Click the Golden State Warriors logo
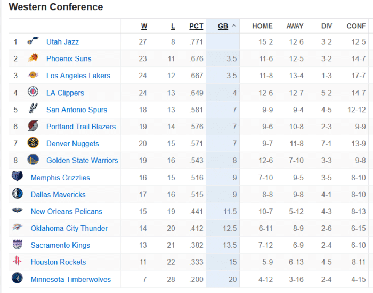The width and height of the screenshot is (373, 293). (x=33, y=160)
